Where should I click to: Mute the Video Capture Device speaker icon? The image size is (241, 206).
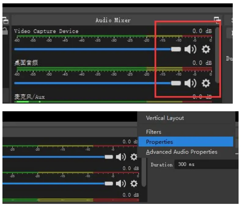pyautogui.click(x=190, y=49)
